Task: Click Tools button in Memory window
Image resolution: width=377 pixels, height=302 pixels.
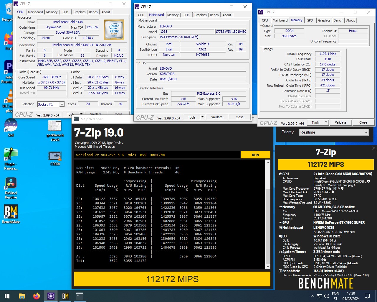Action: 315,122
